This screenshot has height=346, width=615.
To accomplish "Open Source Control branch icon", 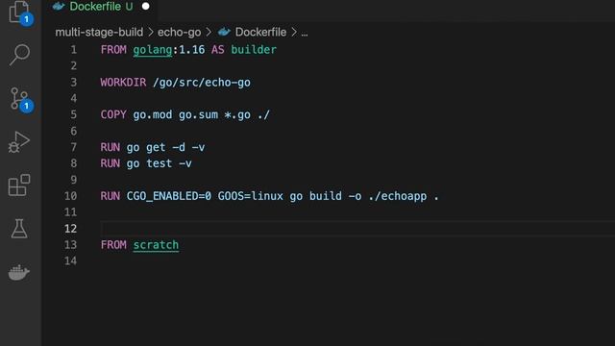I will (x=19, y=98).
